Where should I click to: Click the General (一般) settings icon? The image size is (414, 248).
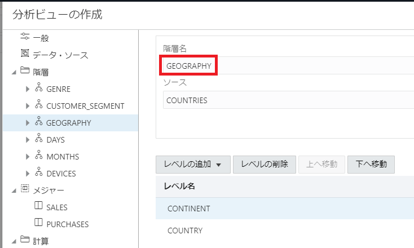click(25, 37)
